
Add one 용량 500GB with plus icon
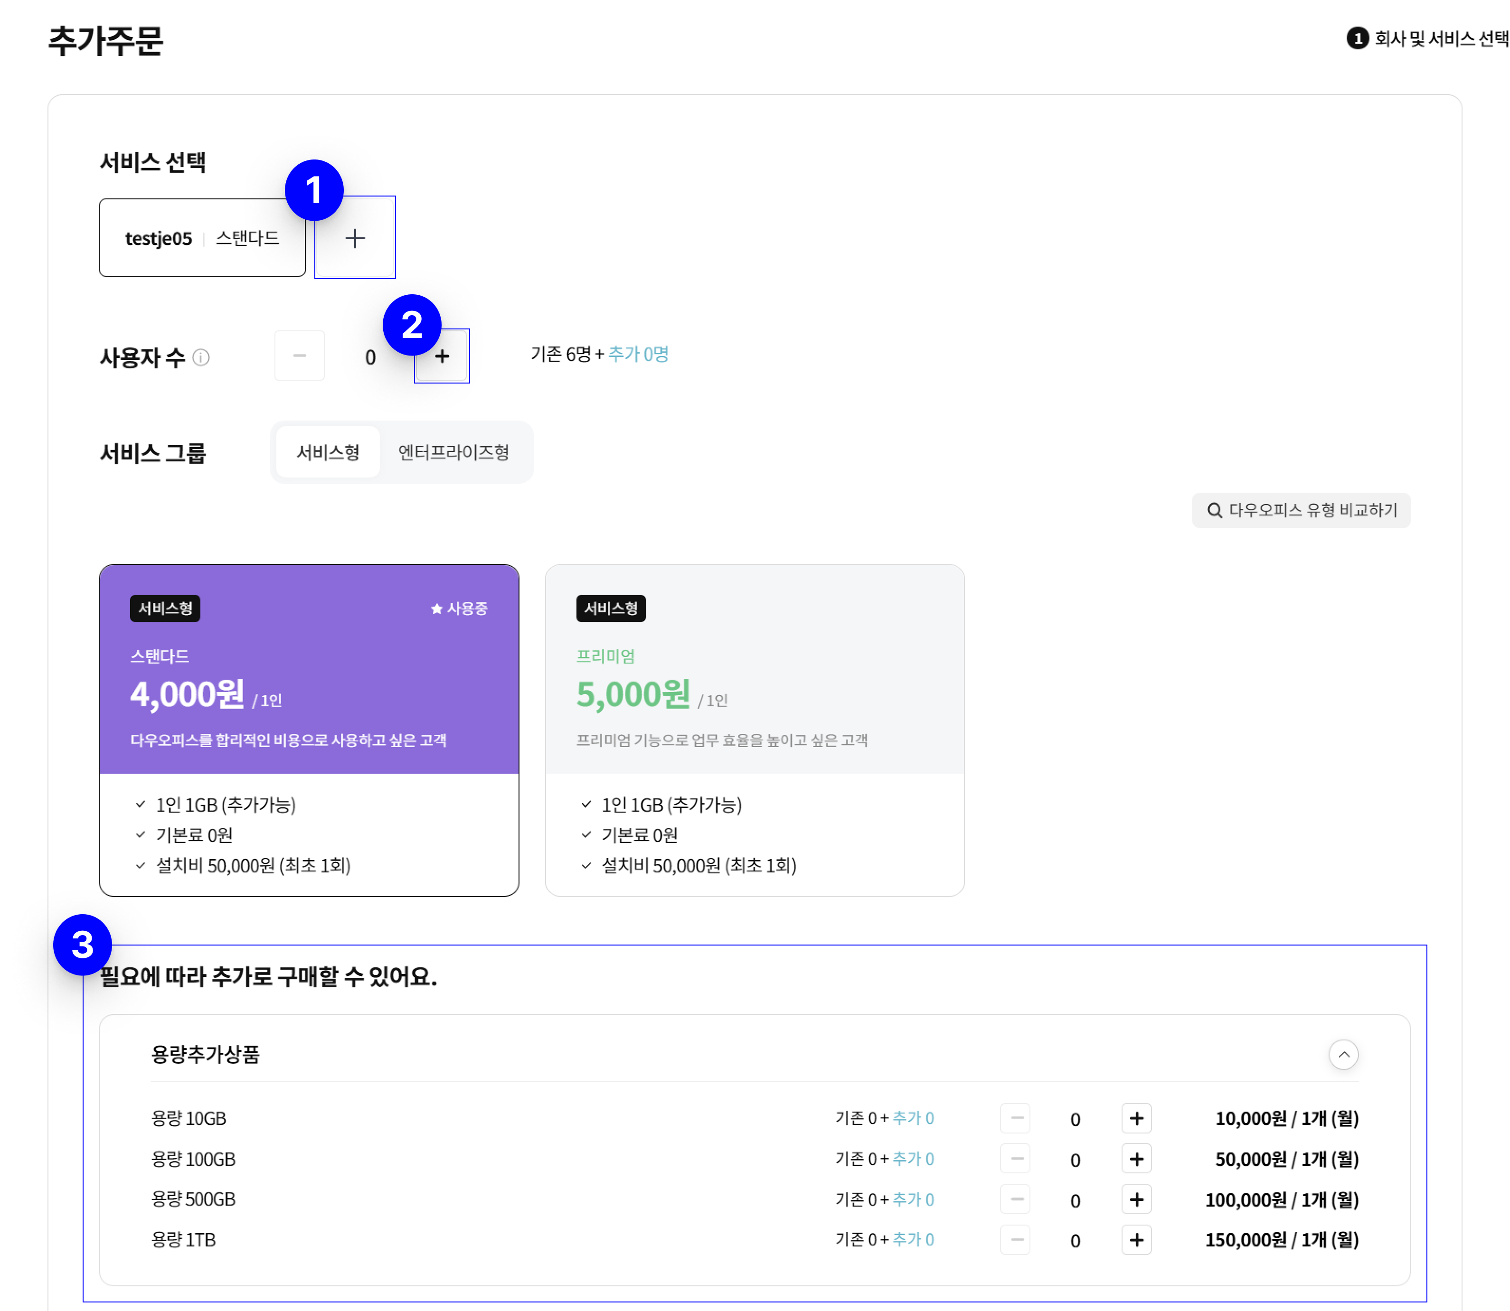pyautogui.click(x=1136, y=1199)
